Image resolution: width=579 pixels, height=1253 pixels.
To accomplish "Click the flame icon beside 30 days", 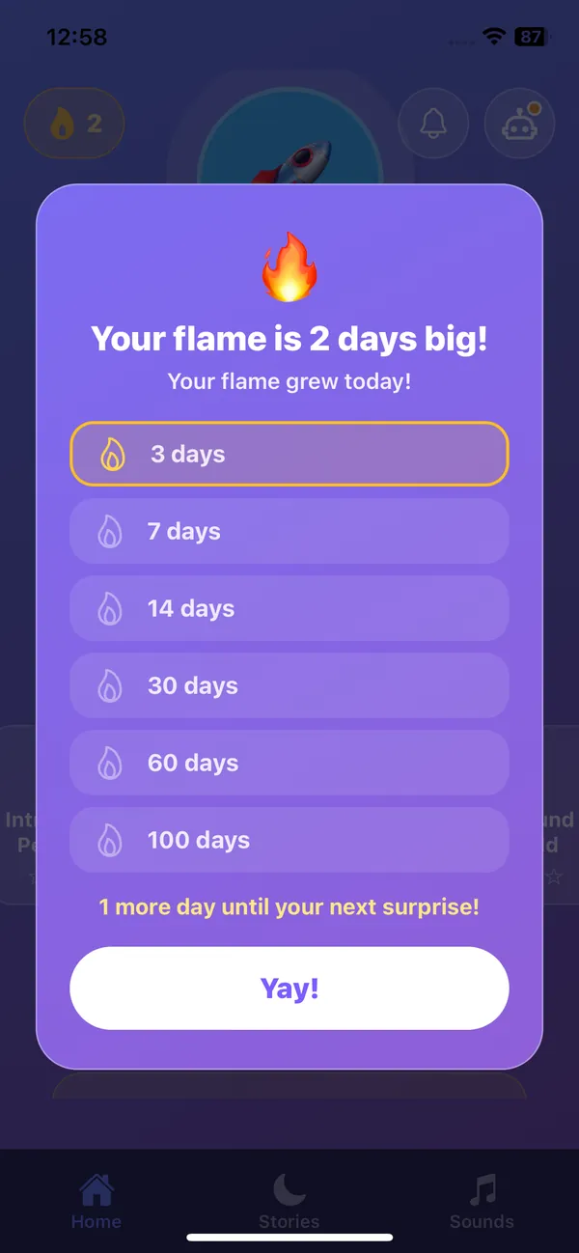I will tap(110, 685).
